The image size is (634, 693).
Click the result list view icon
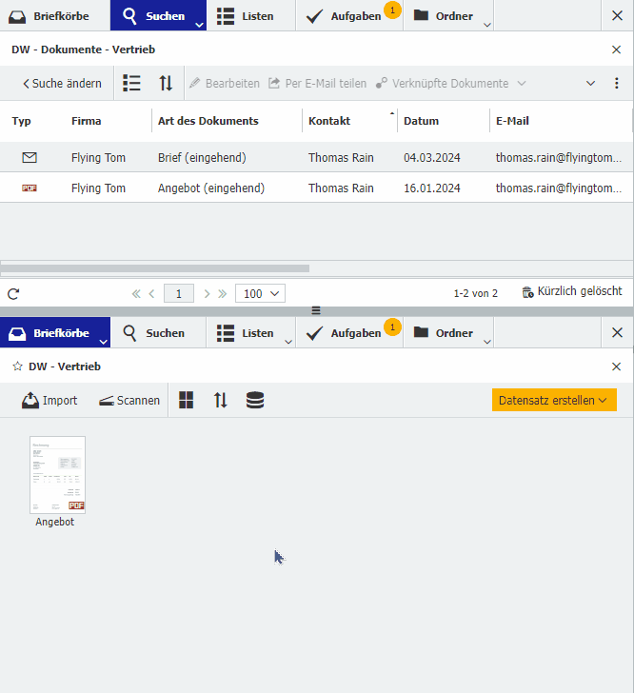132,84
